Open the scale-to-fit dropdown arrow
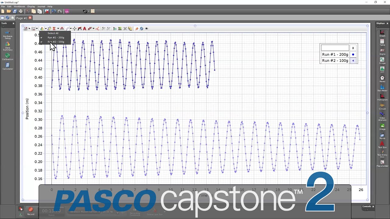 coord(29,29)
